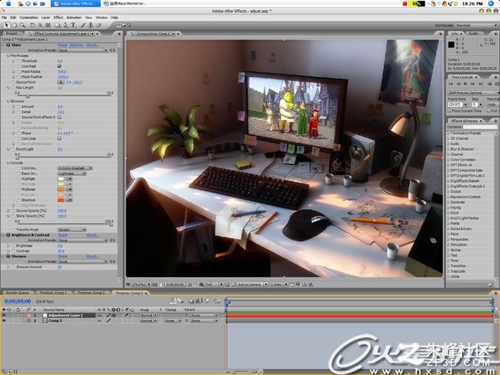Select the Hand tool
This screenshot has width=500, height=375.
coord(15,25)
